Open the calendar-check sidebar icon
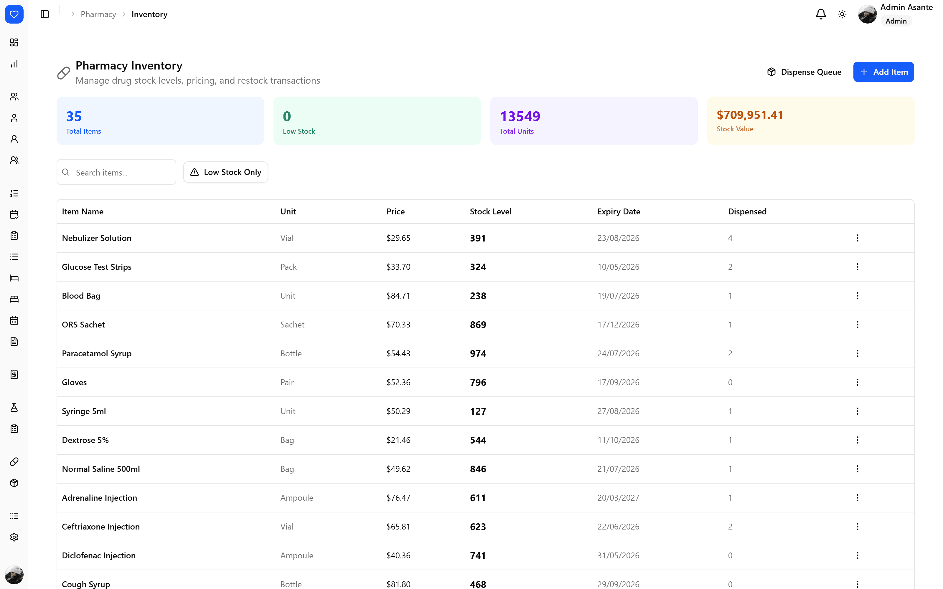Image resolution: width=943 pixels, height=589 pixels. click(14, 214)
